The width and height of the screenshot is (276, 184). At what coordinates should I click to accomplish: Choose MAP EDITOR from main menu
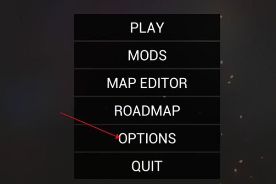click(x=147, y=83)
